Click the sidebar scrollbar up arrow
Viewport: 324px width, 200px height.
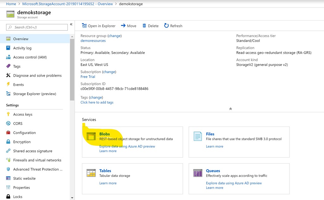pyautogui.click(x=72, y=37)
